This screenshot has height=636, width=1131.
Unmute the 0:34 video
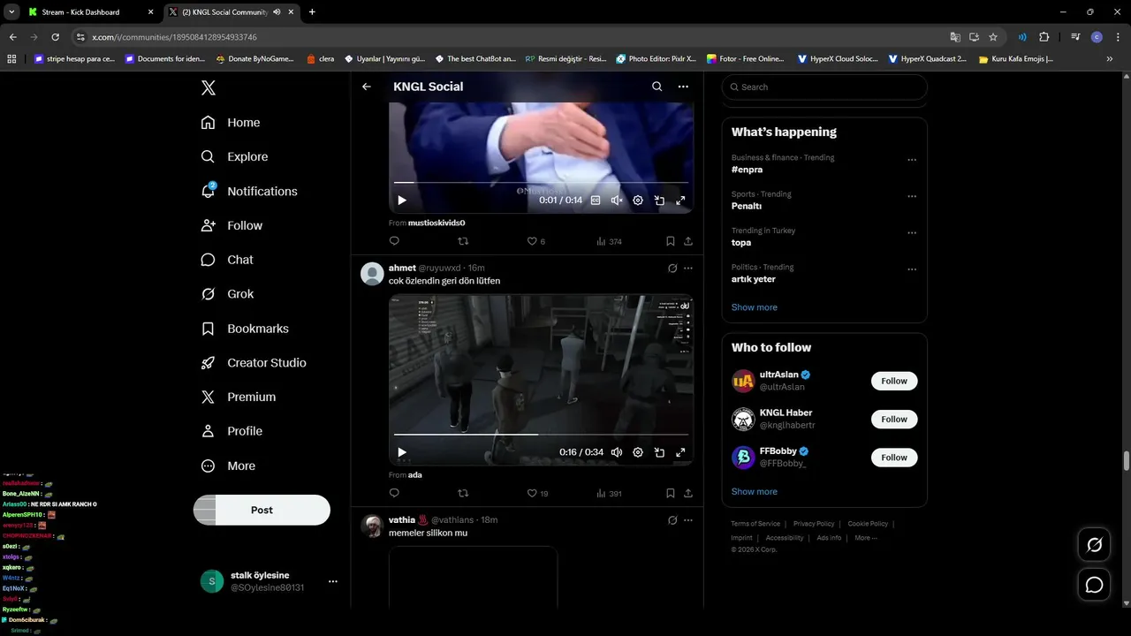(617, 452)
